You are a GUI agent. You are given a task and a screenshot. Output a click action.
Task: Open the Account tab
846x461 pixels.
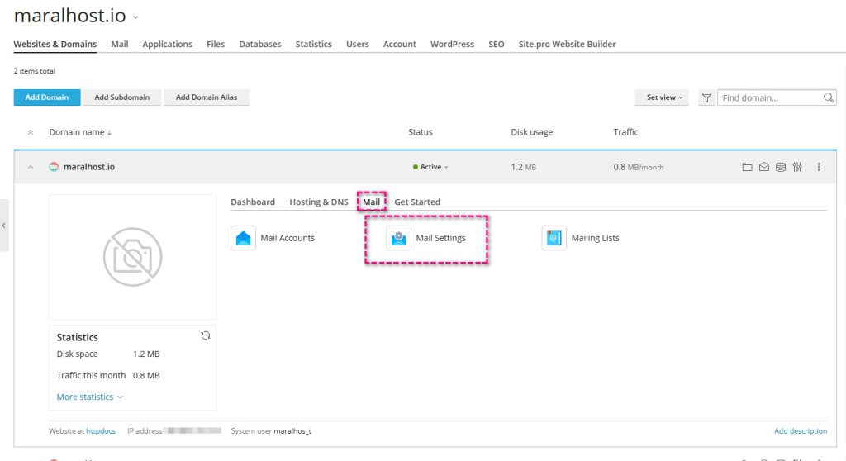click(x=399, y=45)
